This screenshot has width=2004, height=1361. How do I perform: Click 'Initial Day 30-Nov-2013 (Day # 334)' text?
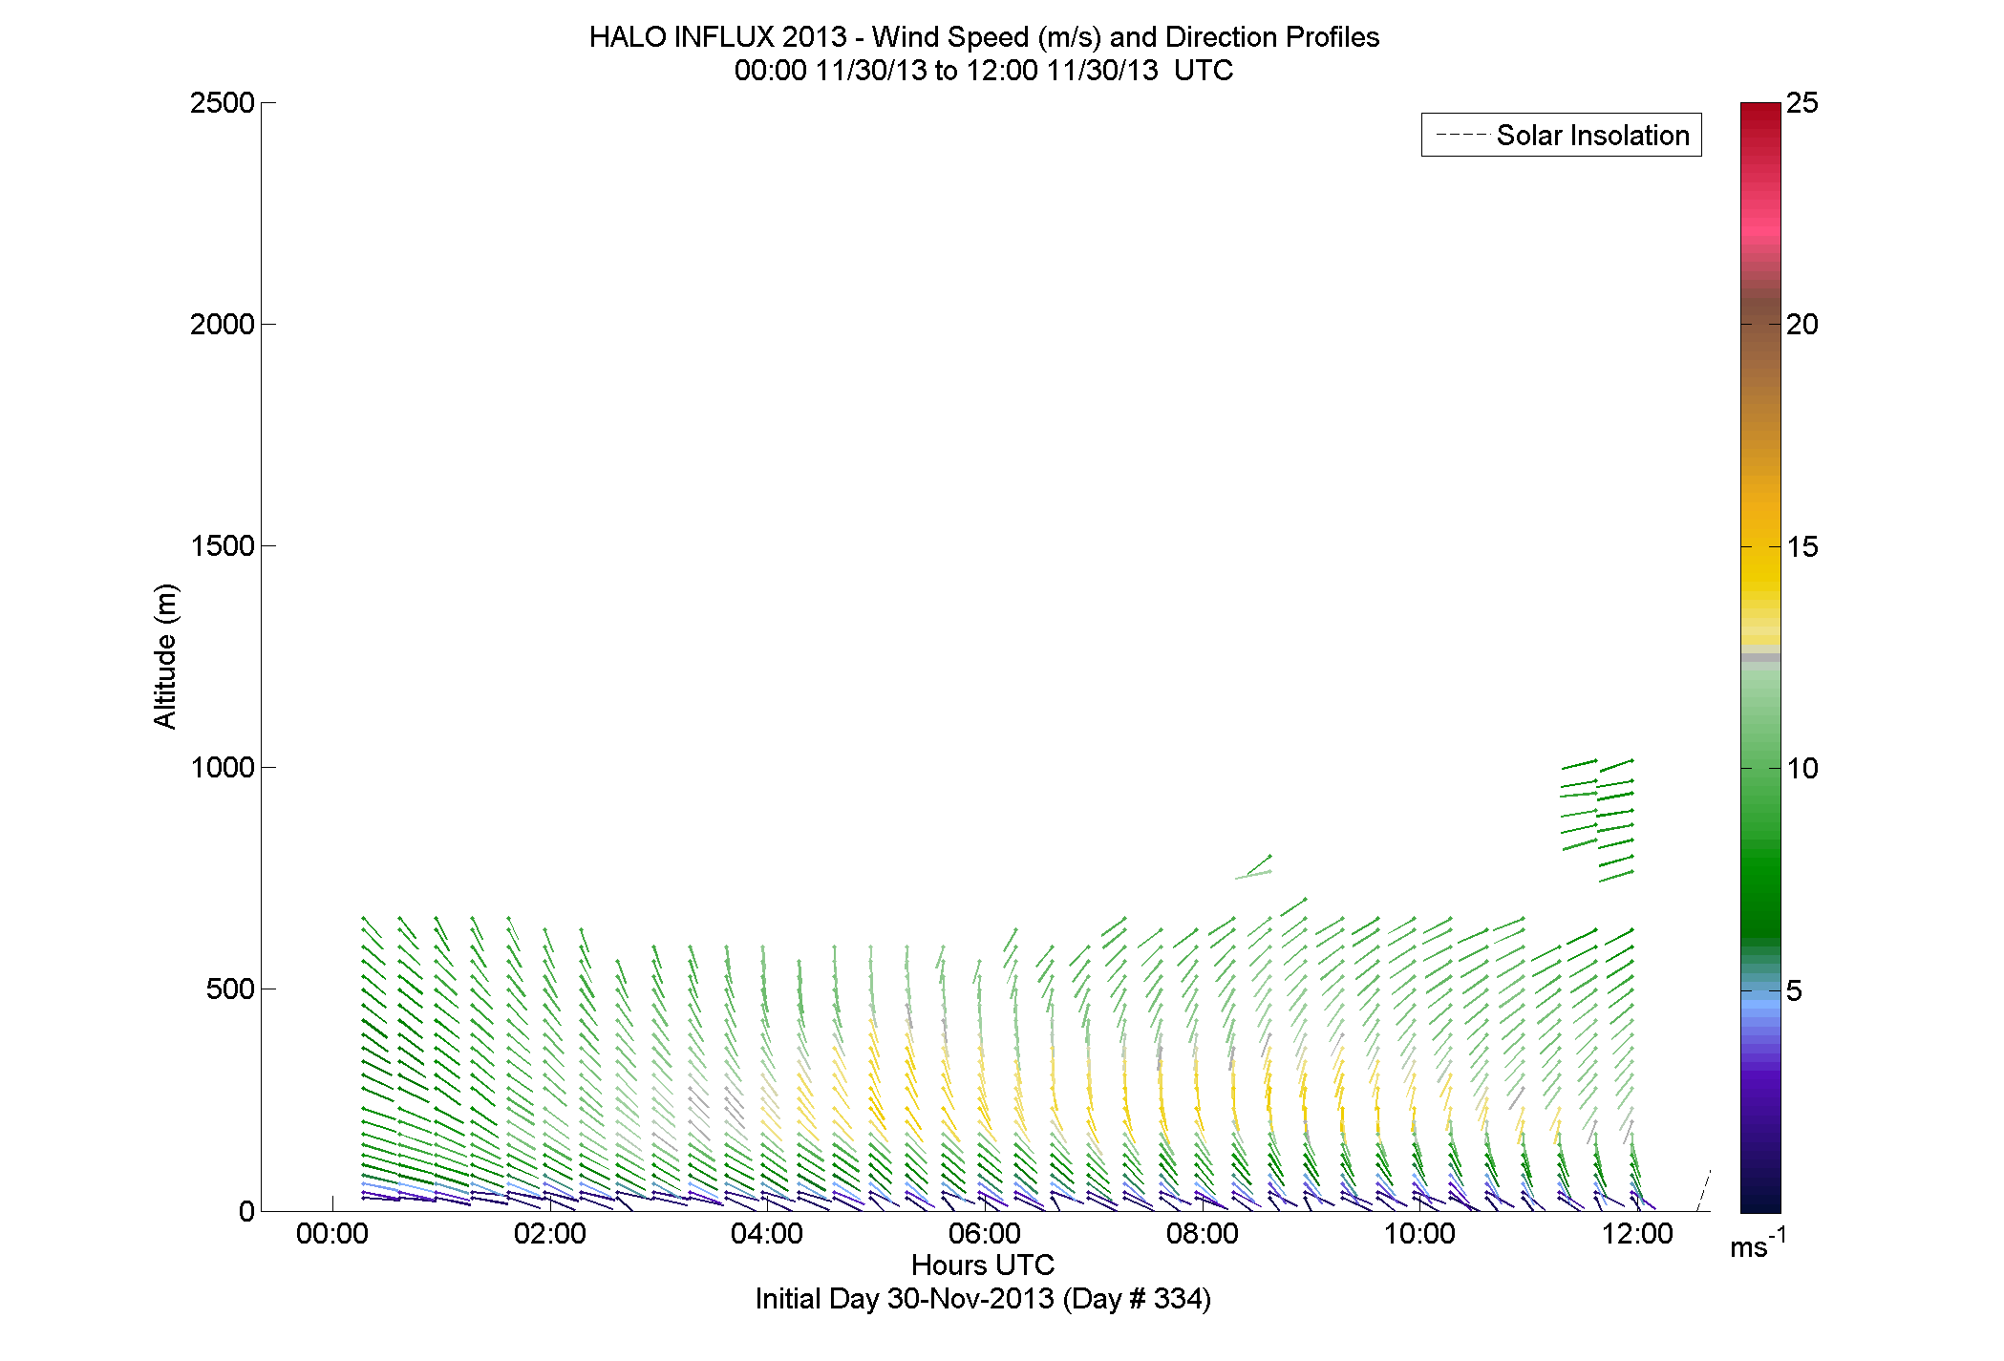[x=983, y=1299]
